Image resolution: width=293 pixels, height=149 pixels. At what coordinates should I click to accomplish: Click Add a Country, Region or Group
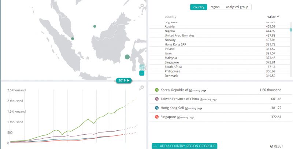point(185,146)
